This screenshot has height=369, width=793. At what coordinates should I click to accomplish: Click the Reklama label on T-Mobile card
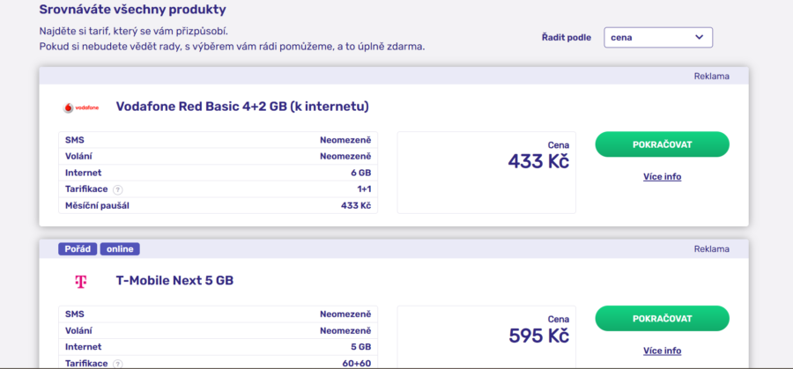tap(712, 248)
